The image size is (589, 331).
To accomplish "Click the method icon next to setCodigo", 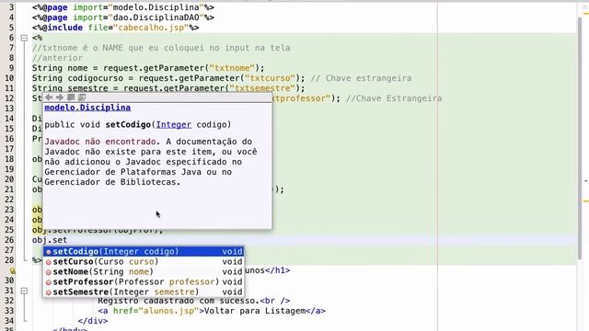I will coord(49,252).
